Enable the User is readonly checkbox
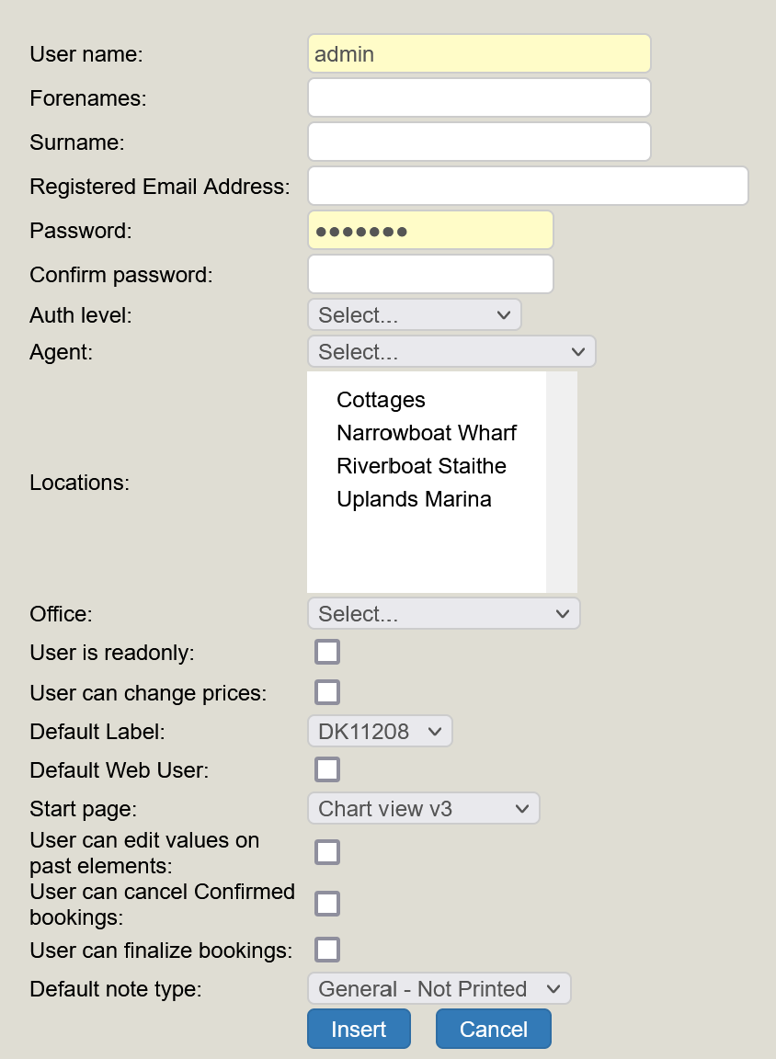Screen dimensions: 776x1059 tap(327, 653)
